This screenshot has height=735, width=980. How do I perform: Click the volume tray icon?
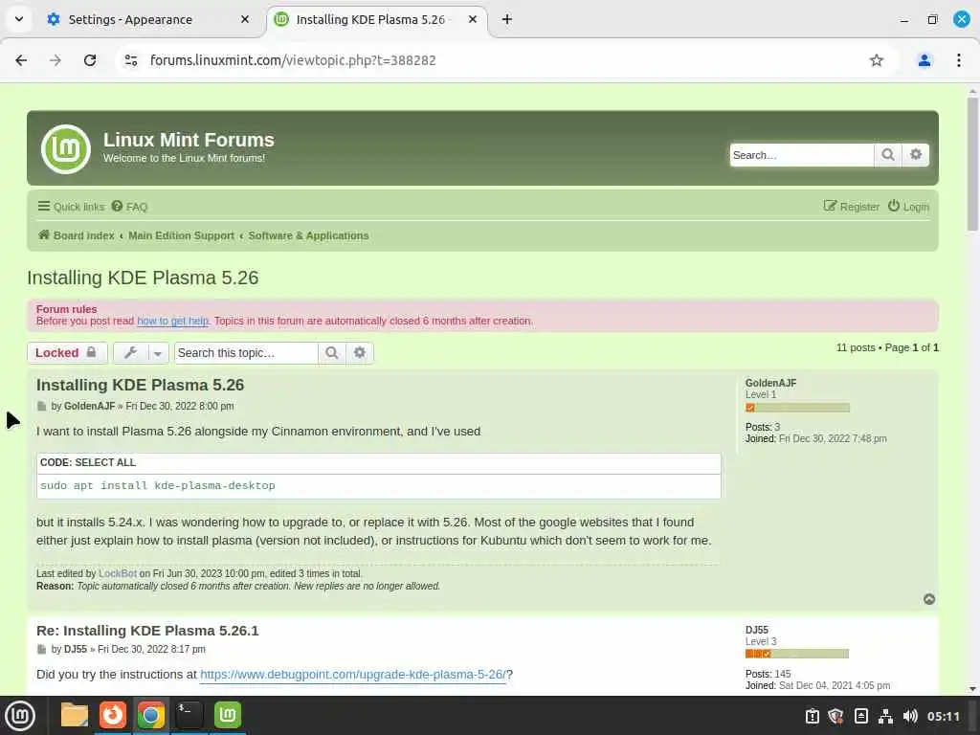coord(910,716)
